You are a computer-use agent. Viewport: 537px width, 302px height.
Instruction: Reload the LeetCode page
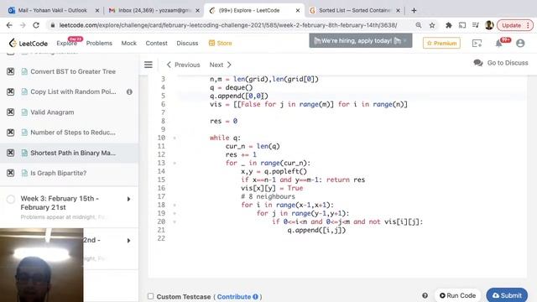tap(36, 25)
